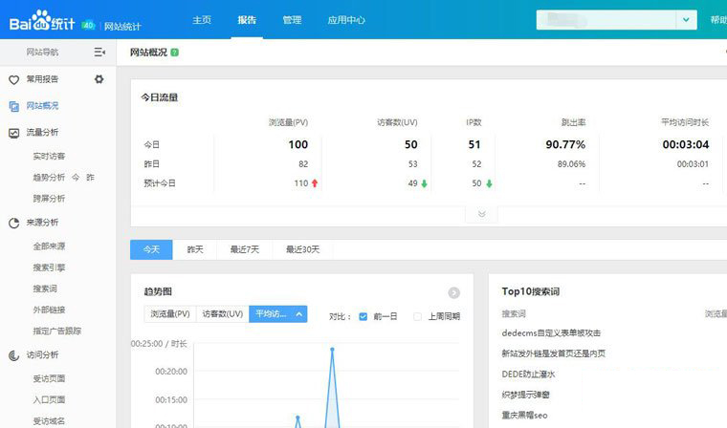The height and width of the screenshot is (428, 727).
Task: Click search term dedecms自定义表单被攻击
Action: (x=551, y=332)
